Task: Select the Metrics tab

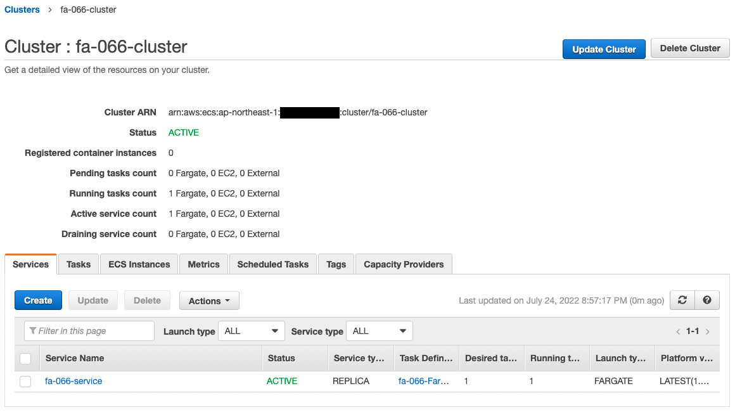Action: [x=203, y=264]
